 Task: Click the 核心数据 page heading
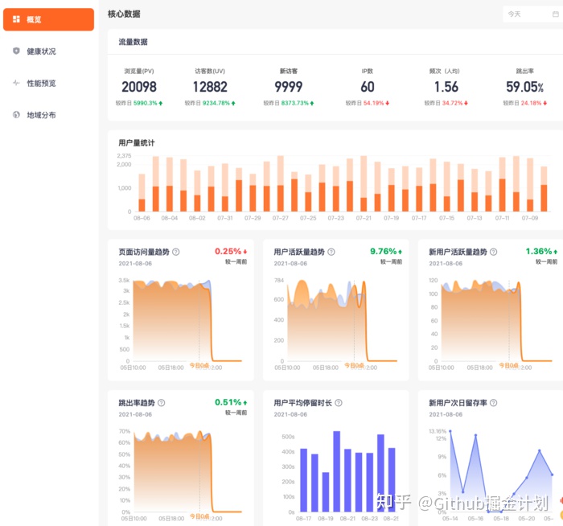tap(124, 14)
